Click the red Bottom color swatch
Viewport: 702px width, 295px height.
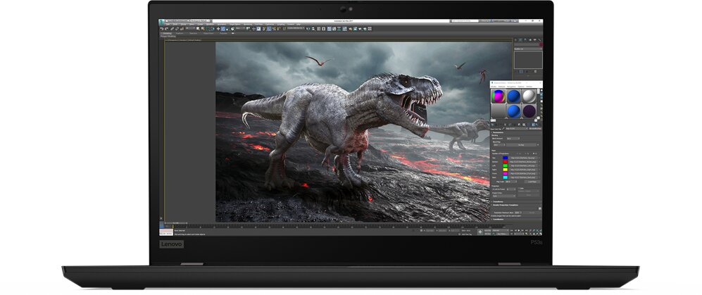click(x=506, y=162)
